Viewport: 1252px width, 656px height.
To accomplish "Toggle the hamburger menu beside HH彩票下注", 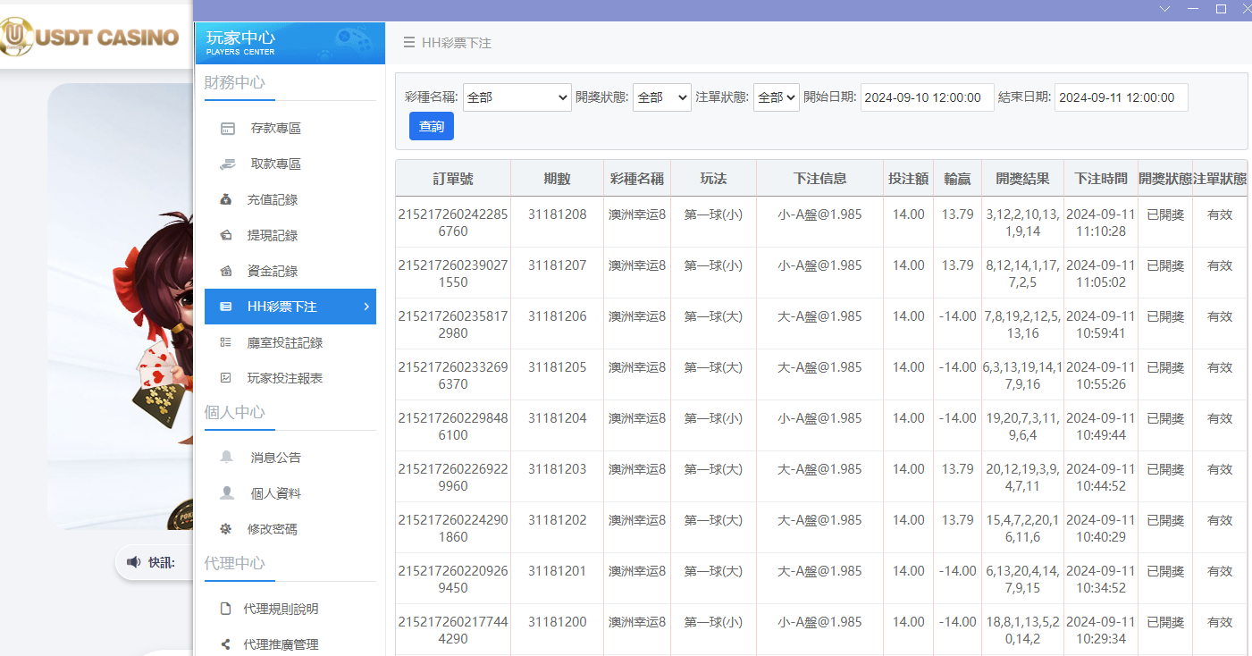I will [x=408, y=43].
